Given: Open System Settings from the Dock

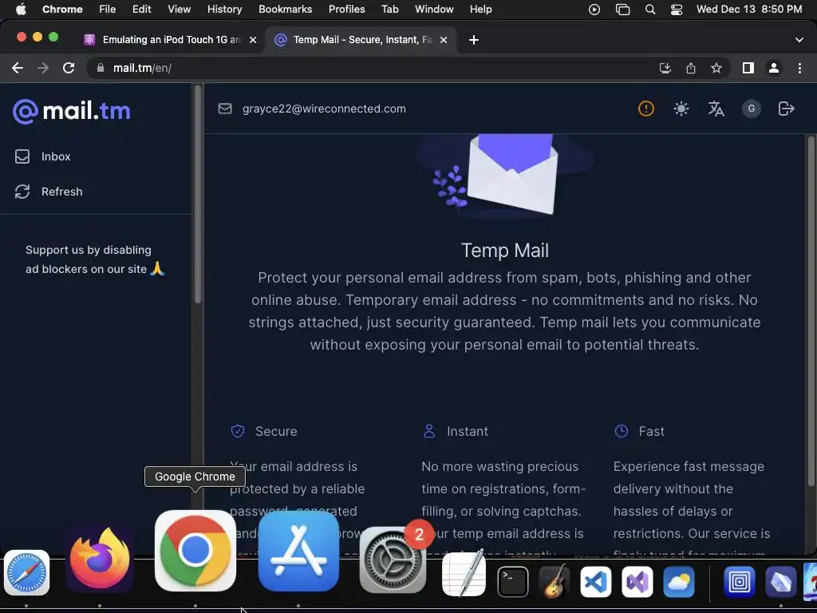Looking at the screenshot, I should point(393,560).
